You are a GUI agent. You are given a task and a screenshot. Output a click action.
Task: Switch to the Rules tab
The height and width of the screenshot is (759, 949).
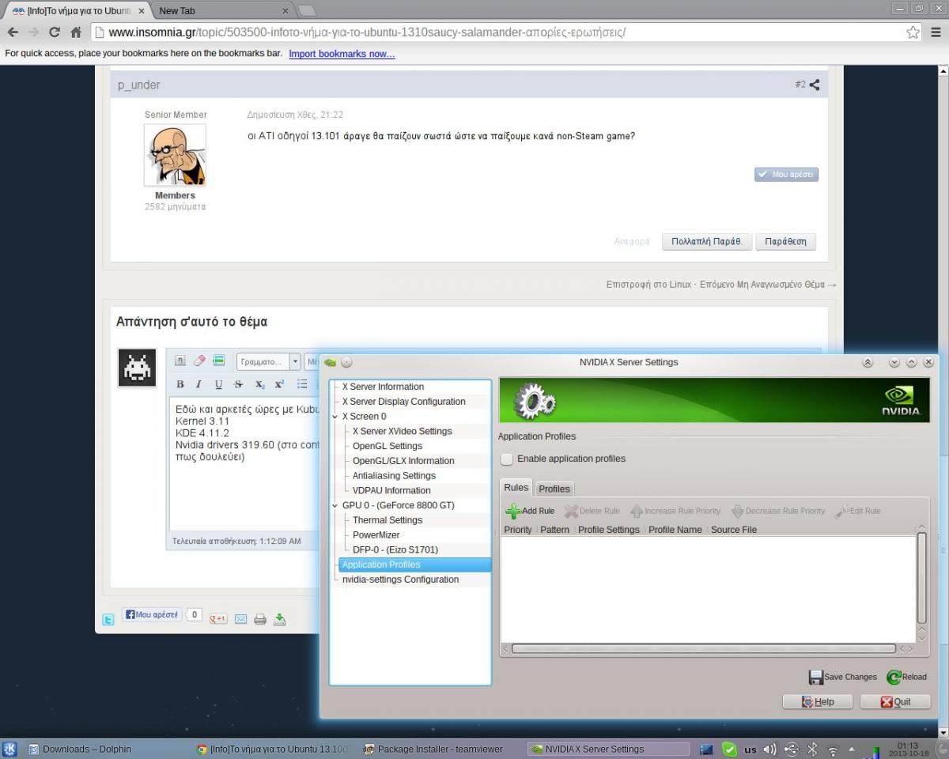tap(516, 488)
